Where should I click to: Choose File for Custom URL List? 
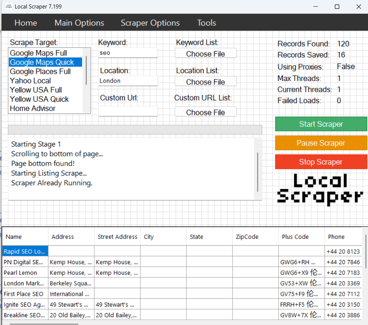[x=206, y=112]
